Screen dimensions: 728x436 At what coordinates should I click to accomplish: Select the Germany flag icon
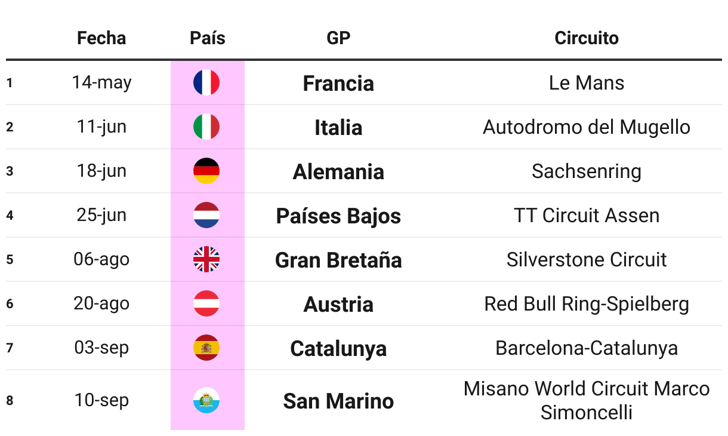(206, 171)
